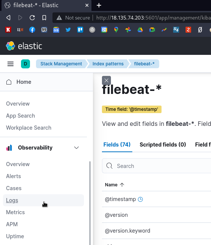Close the filebeat-* browser tab
211x245 pixels.
click(87, 5)
